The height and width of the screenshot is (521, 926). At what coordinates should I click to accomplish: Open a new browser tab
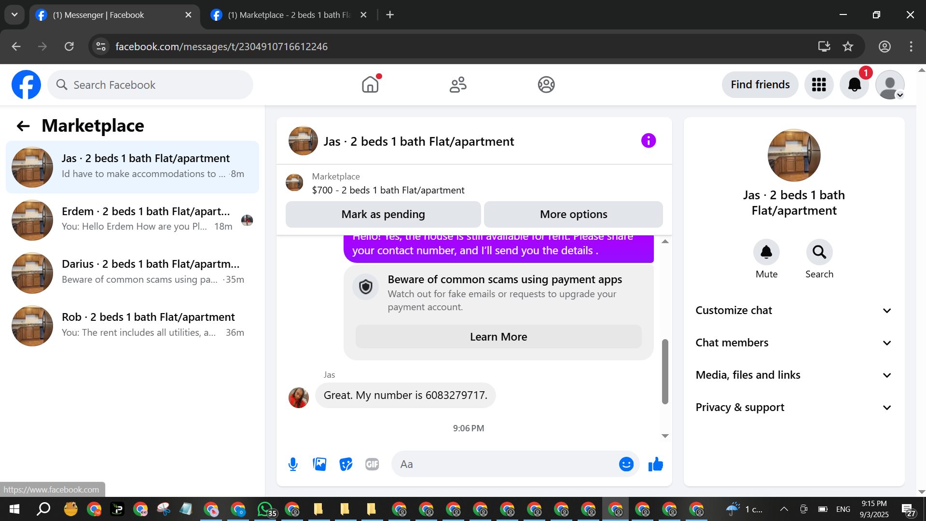pyautogui.click(x=390, y=15)
